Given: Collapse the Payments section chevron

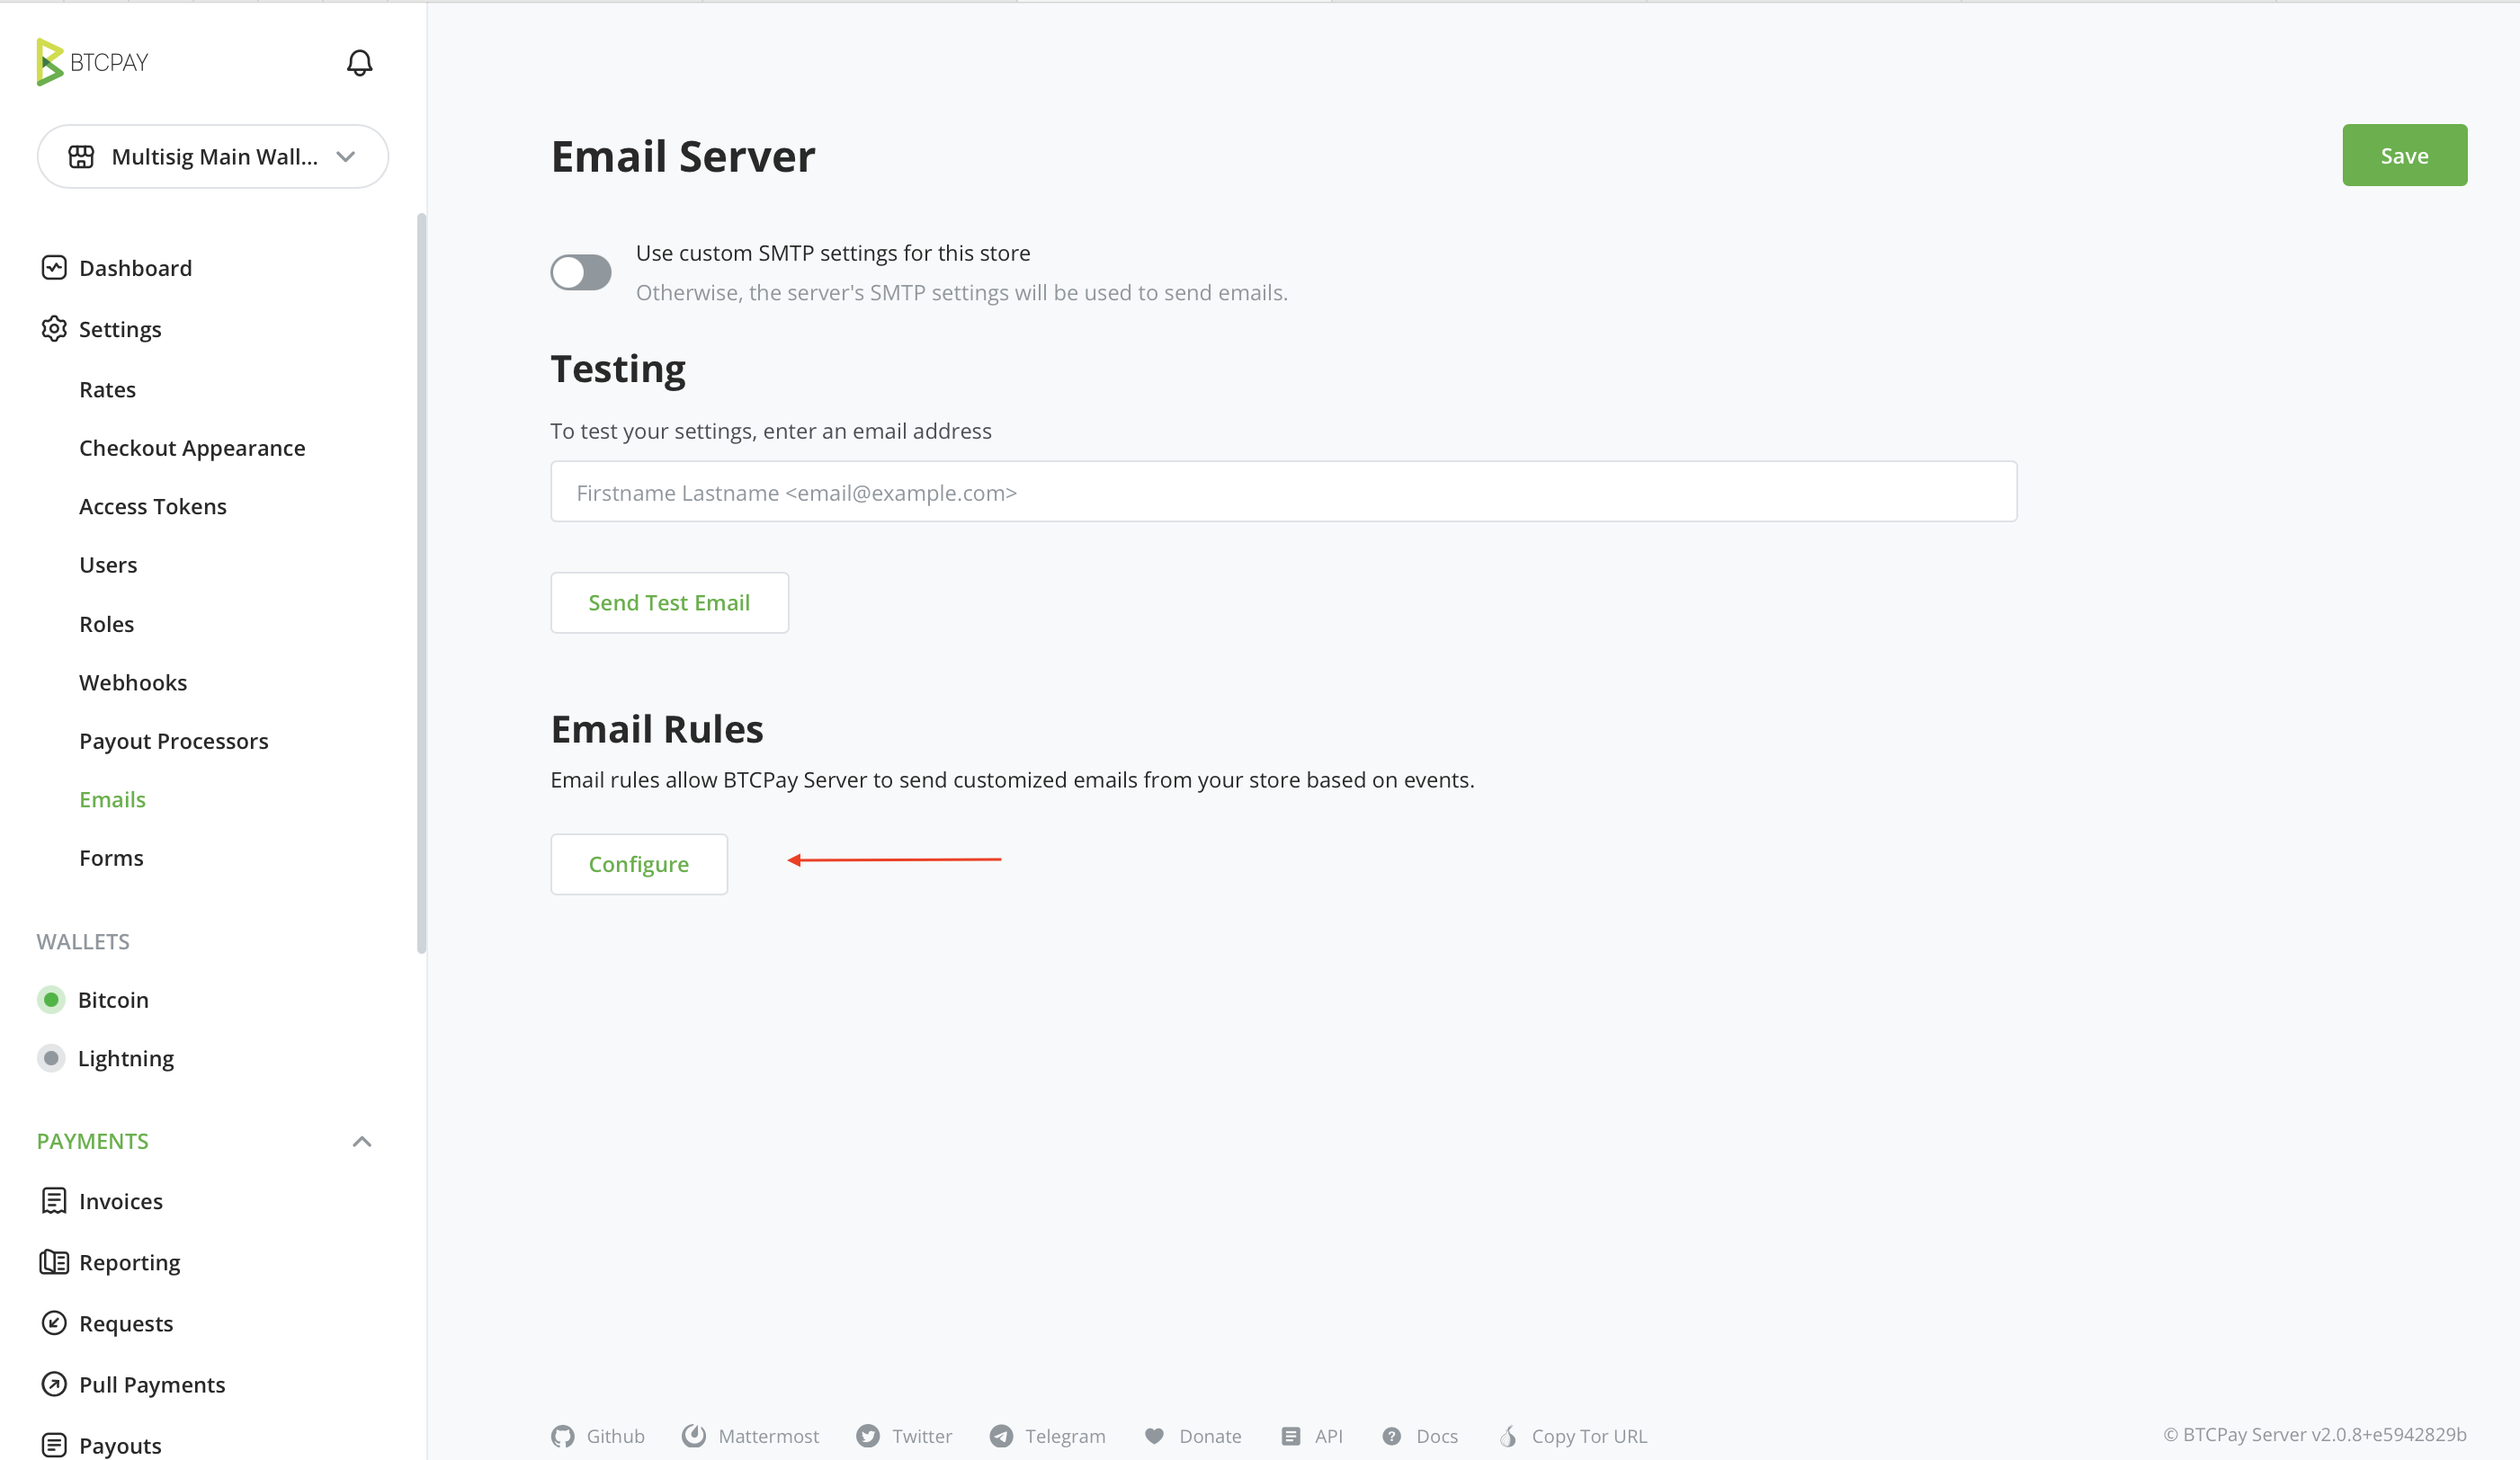Looking at the screenshot, I should 362,1141.
